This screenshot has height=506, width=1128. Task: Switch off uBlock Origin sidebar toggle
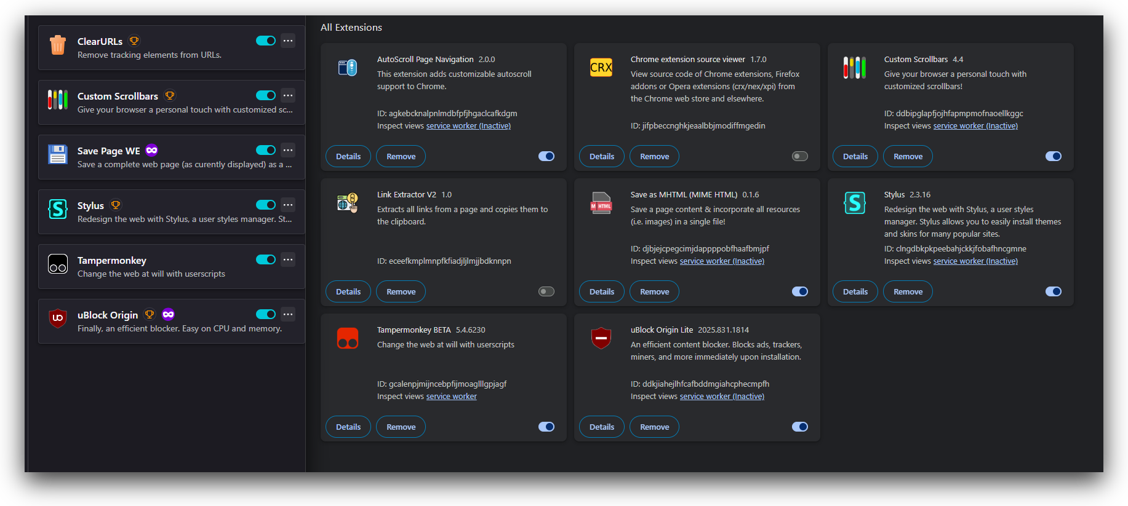(x=266, y=314)
